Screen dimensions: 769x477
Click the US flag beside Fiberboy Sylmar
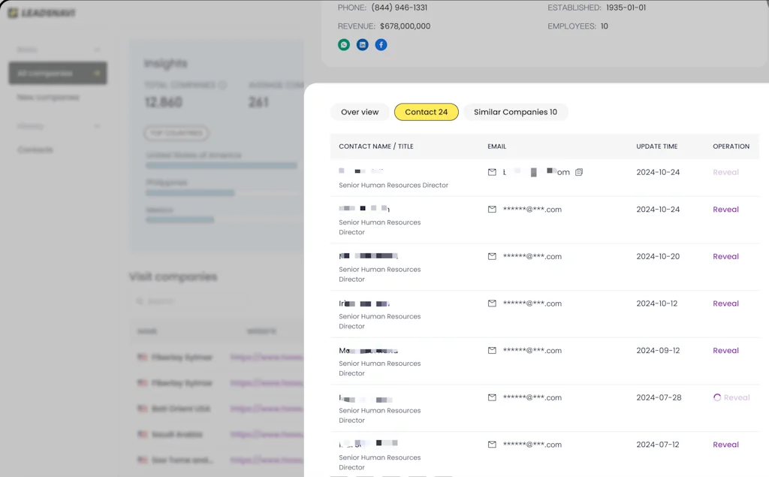143,358
